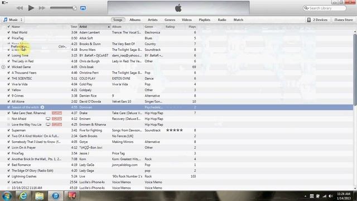
Task: Click arrow icon next to Season of the witch
Action: (x=42, y=107)
